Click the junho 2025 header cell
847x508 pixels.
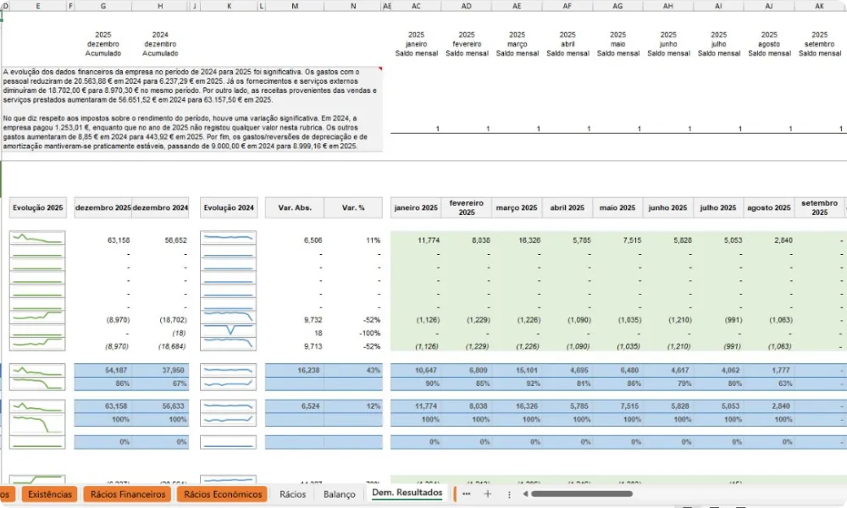pos(668,207)
